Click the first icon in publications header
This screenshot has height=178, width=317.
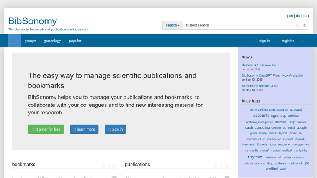point(216,165)
